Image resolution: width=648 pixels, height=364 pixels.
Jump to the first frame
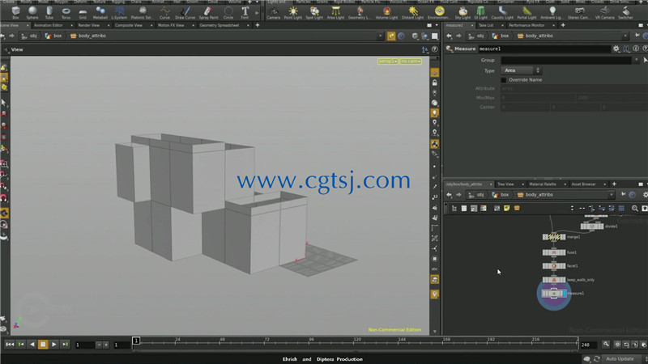(10, 345)
